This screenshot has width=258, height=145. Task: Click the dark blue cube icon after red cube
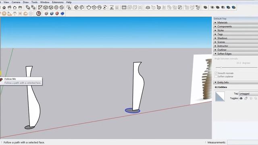[62, 13]
